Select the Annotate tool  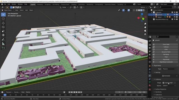click(3, 40)
